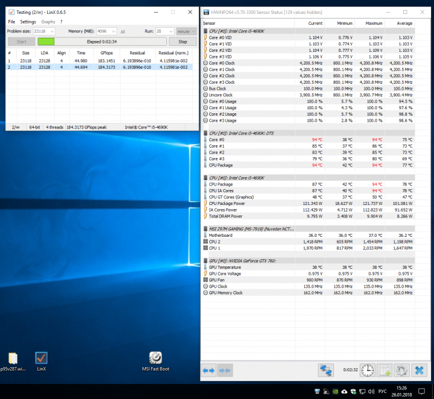
Task: Click the Windows Defender shield tray icon
Action: (x=353, y=392)
